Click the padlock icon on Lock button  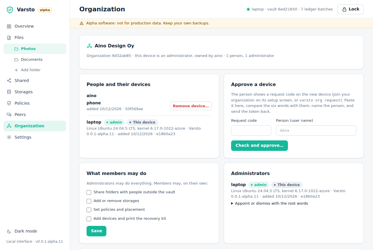[344, 9]
